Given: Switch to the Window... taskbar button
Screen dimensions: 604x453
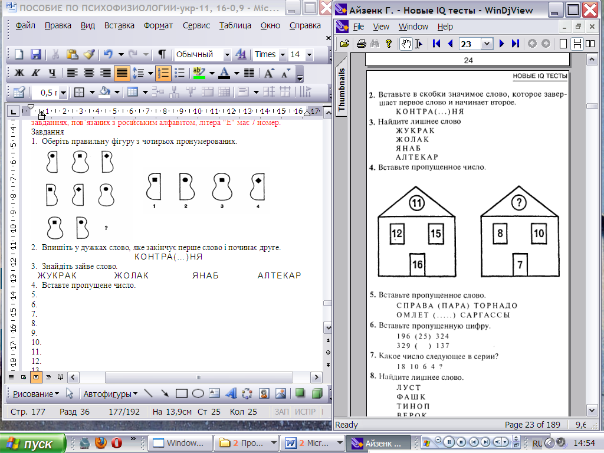Looking at the screenshot, I should point(180,443).
